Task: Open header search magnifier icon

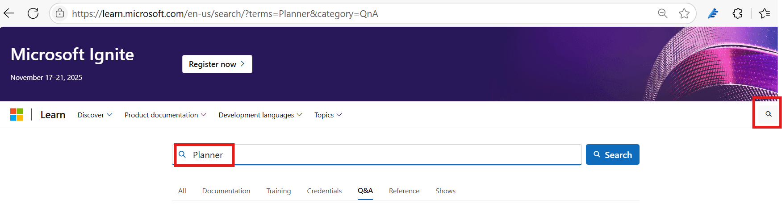Action: [768, 114]
